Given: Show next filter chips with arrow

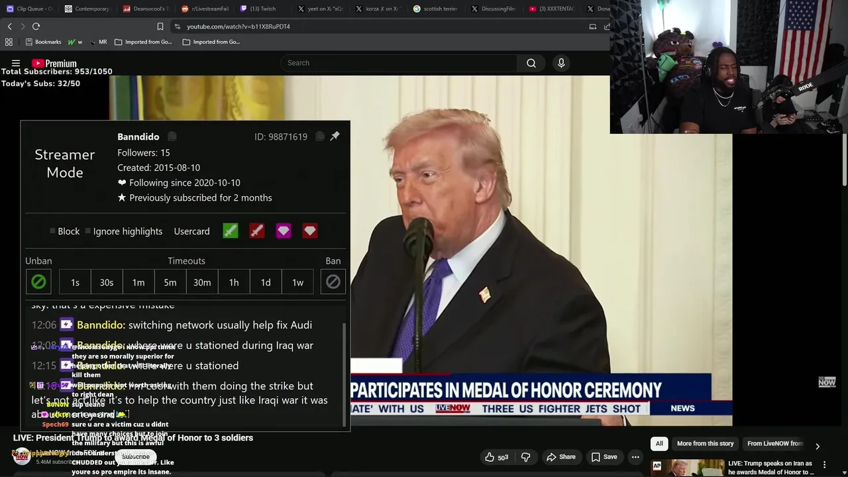Looking at the screenshot, I should (x=817, y=446).
